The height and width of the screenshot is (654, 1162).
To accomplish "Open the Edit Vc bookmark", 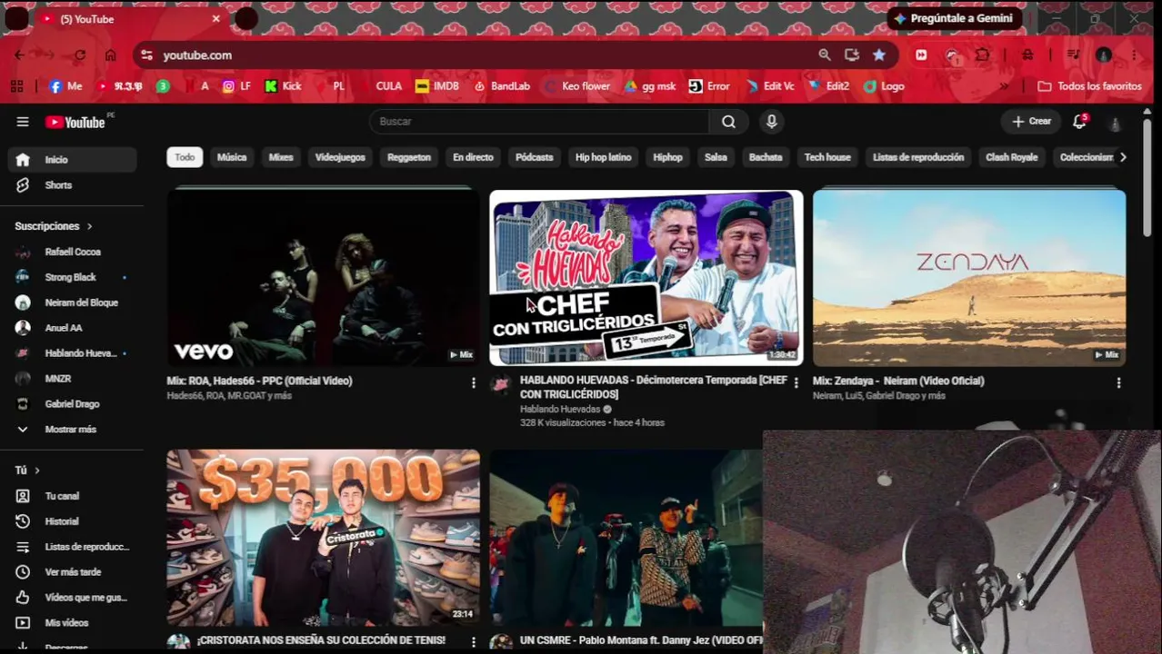I will (x=770, y=86).
